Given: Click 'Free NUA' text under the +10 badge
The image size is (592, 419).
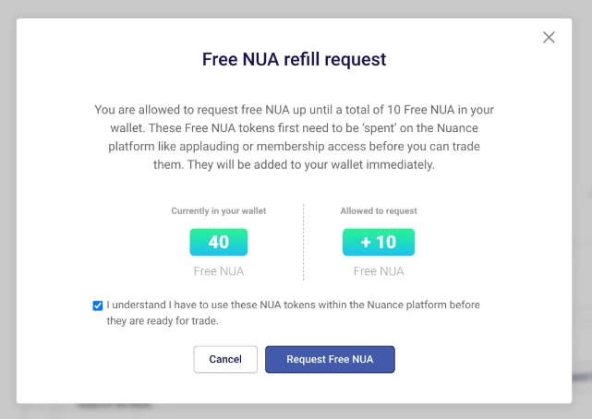Looking at the screenshot, I should click(x=379, y=271).
